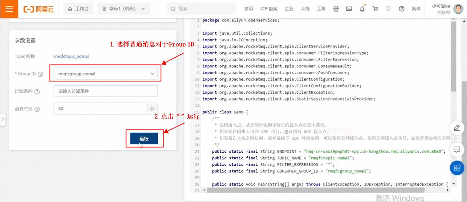The image size is (467, 202).
Task: Click the Topic name rmqfctopic_nomal link
Action: 71,56
